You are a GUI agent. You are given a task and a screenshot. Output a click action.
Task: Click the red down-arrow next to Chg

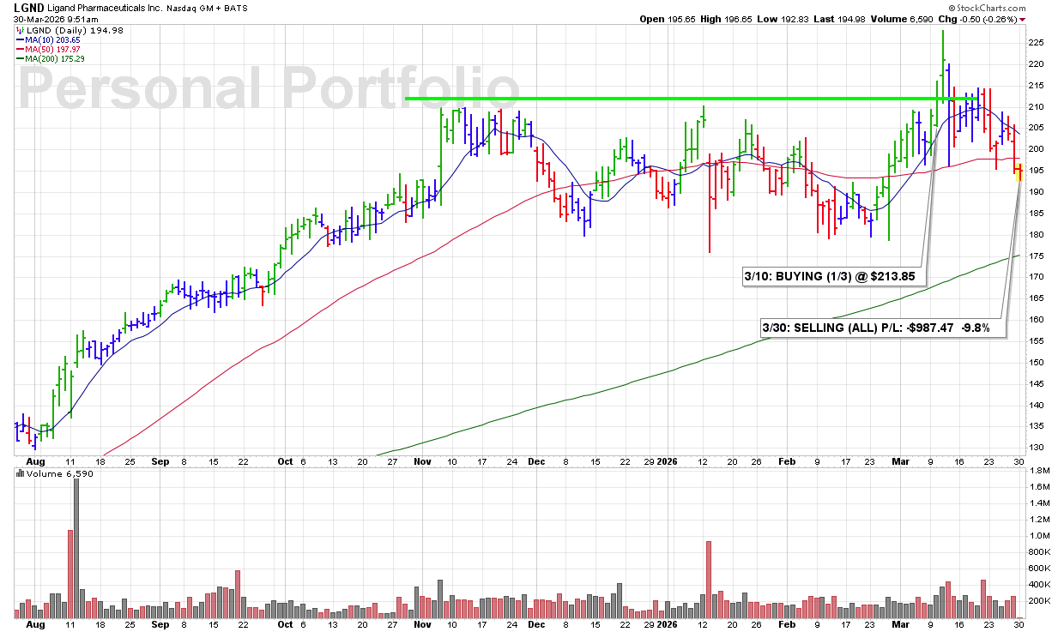1021,20
